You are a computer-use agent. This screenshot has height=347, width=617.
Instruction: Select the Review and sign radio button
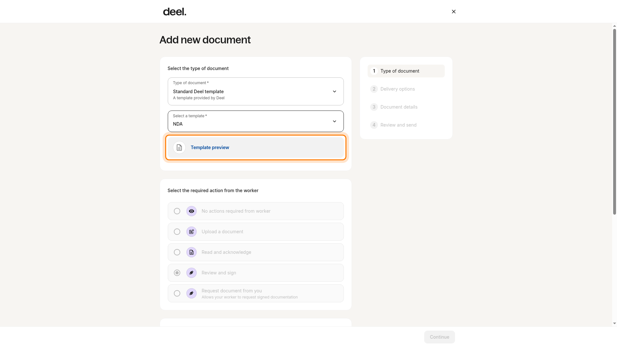click(177, 273)
